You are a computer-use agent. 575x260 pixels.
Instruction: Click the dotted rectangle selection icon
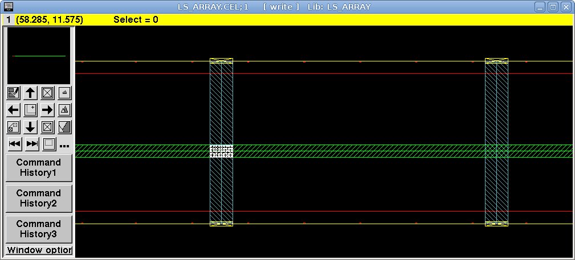click(x=50, y=144)
